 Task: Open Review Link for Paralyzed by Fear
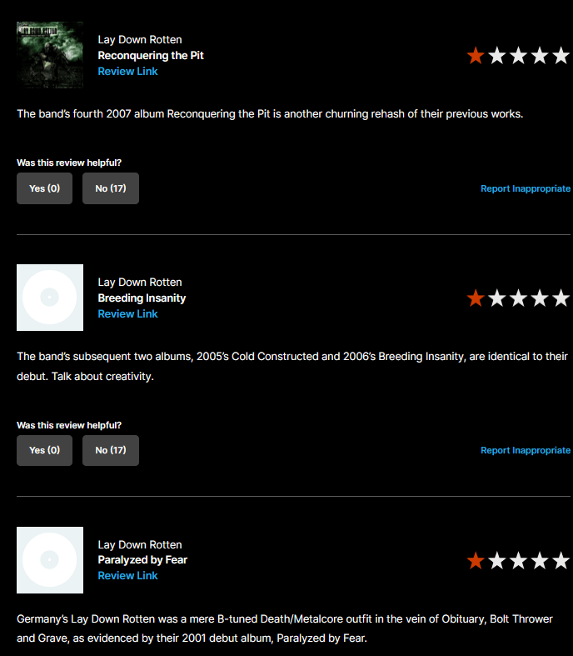coord(127,576)
